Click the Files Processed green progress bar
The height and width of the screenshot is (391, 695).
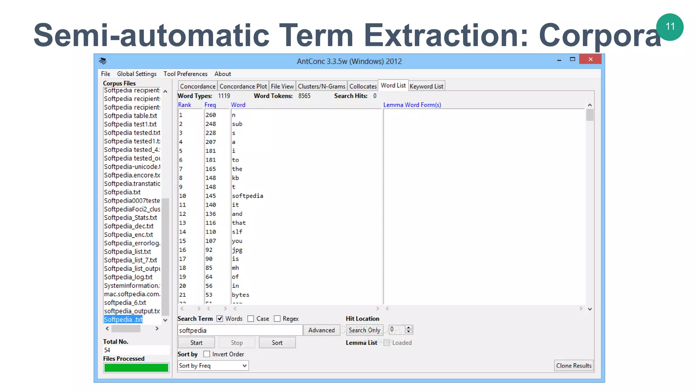[136, 368]
